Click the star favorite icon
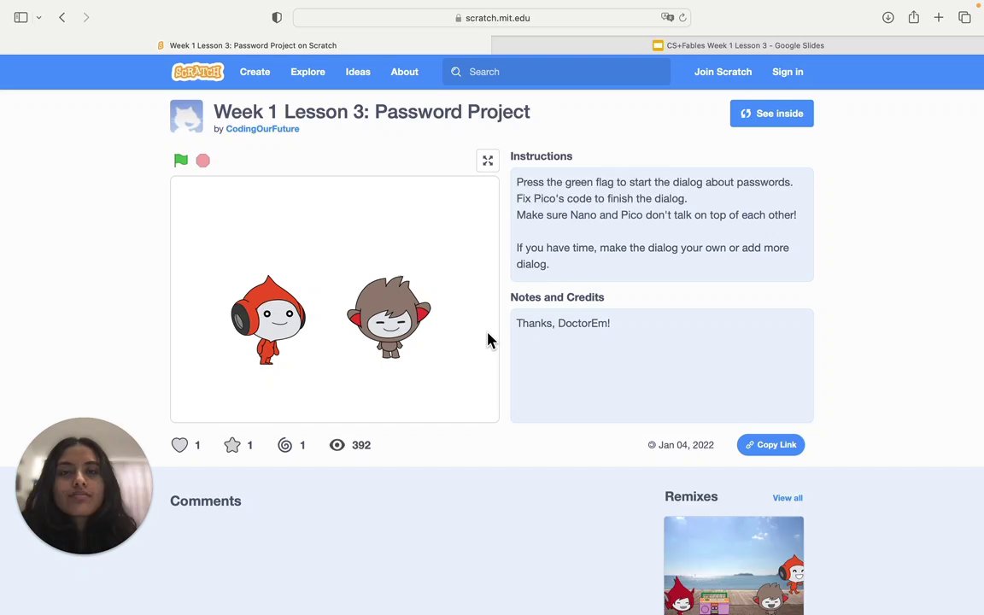Screen dimensions: 984x615 (x=232, y=445)
